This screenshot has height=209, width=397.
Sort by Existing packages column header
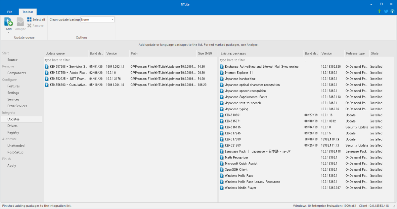point(261,53)
